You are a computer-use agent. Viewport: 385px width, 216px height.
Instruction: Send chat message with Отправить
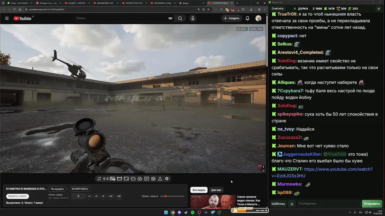coord(372,204)
